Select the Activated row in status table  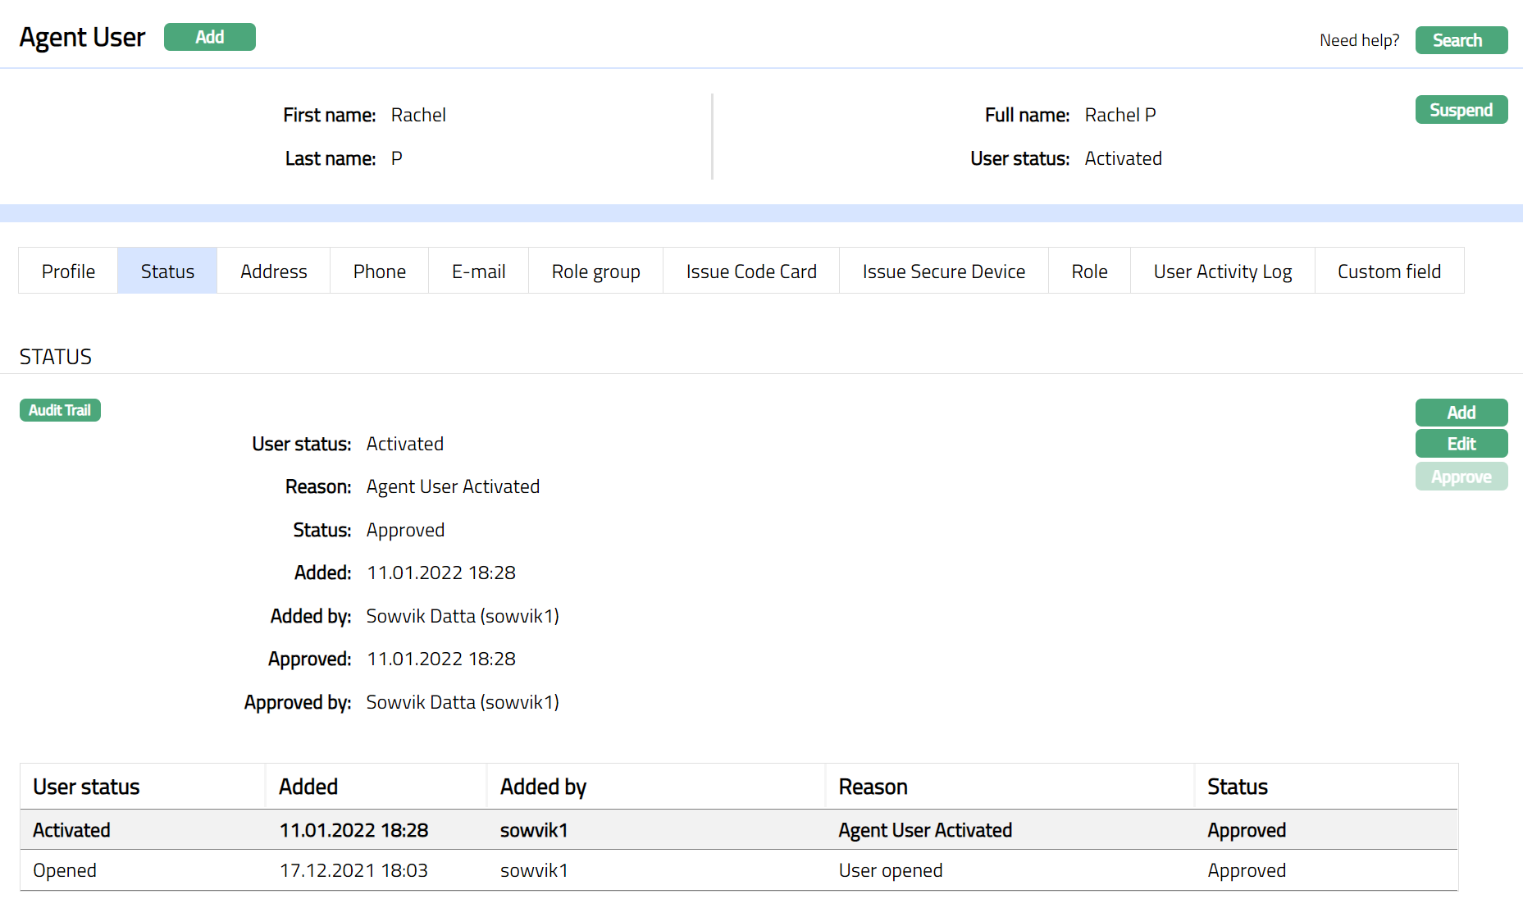[x=738, y=830]
